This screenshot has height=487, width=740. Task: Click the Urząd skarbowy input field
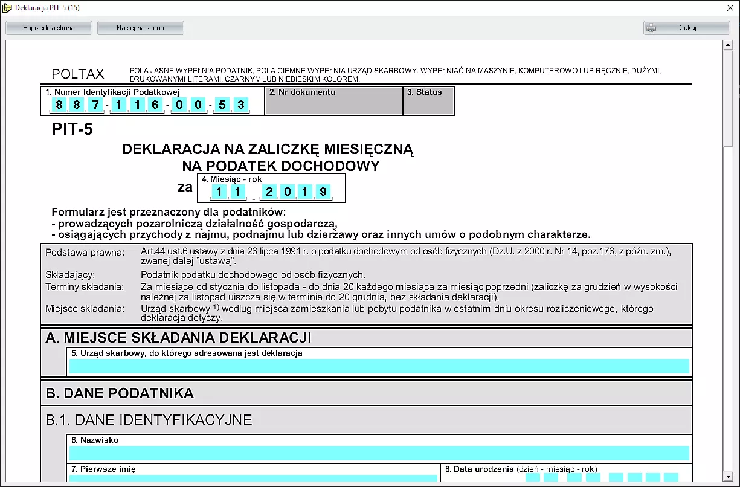379,366
